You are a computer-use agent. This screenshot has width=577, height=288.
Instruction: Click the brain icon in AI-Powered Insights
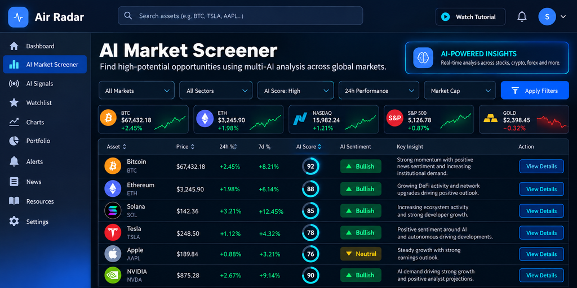423,58
